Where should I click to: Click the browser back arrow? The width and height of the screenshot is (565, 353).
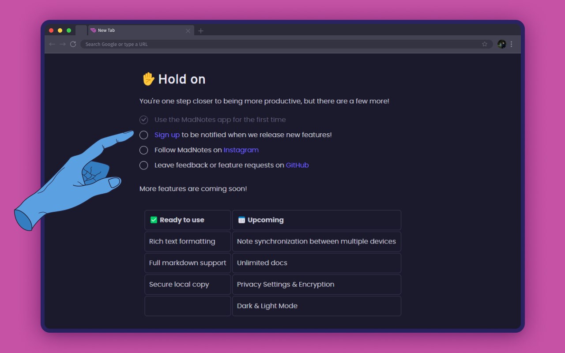[x=52, y=44]
